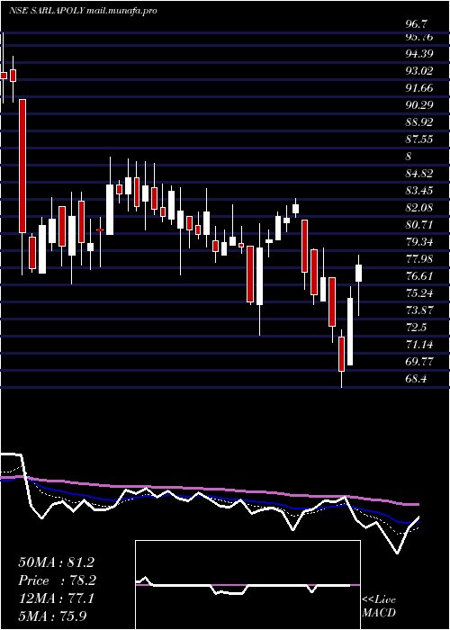Click the NSE SARLAPOLY mail.munafa.pro title text
Viewport: 450px width, 630px height.
coord(83,11)
